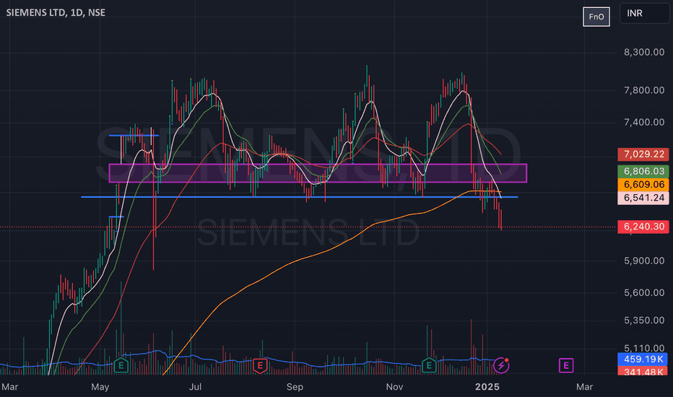Open the INR currency selector

(x=644, y=13)
